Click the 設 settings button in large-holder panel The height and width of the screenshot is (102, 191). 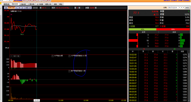[x=15, y=56]
